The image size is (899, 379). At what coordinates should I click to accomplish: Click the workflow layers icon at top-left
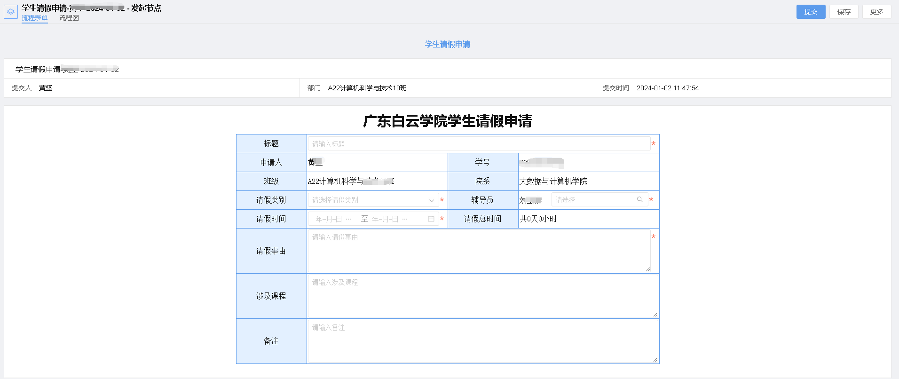click(10, 12)
